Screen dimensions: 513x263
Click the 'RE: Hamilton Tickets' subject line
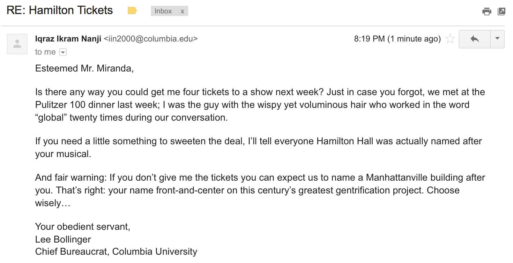pos(60,11)
